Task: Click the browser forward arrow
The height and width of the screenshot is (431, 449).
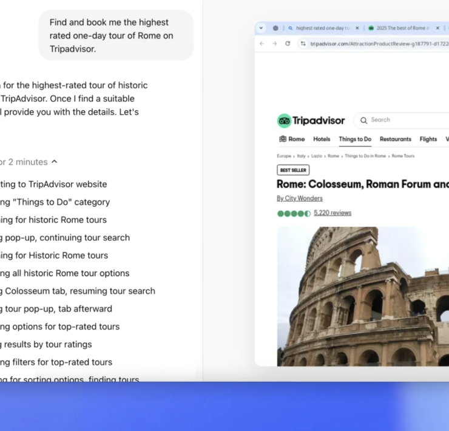Action: coord(274,44)
